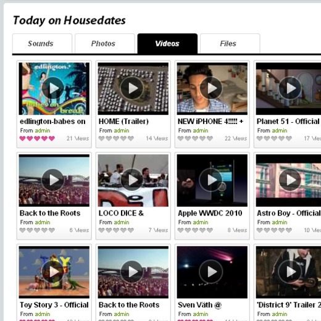Click admin link under LOCO DICE

pos(122,222)
